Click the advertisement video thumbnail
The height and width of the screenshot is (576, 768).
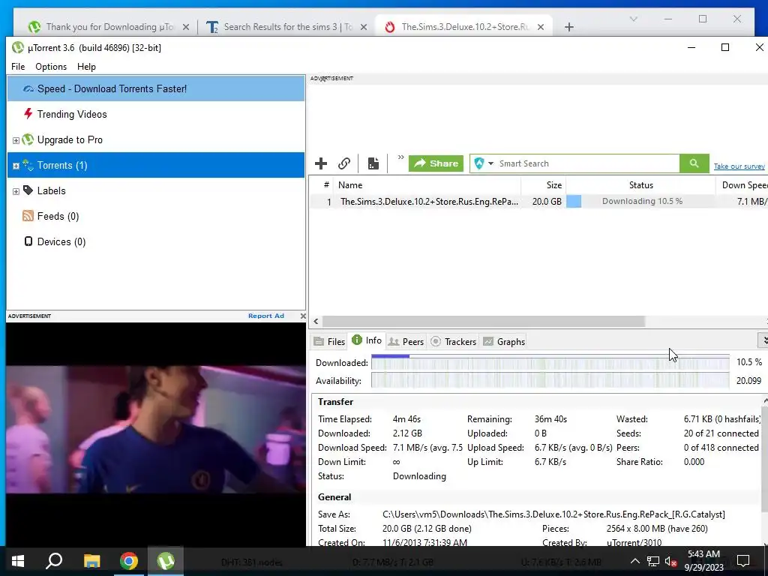(x=156, y=429)
